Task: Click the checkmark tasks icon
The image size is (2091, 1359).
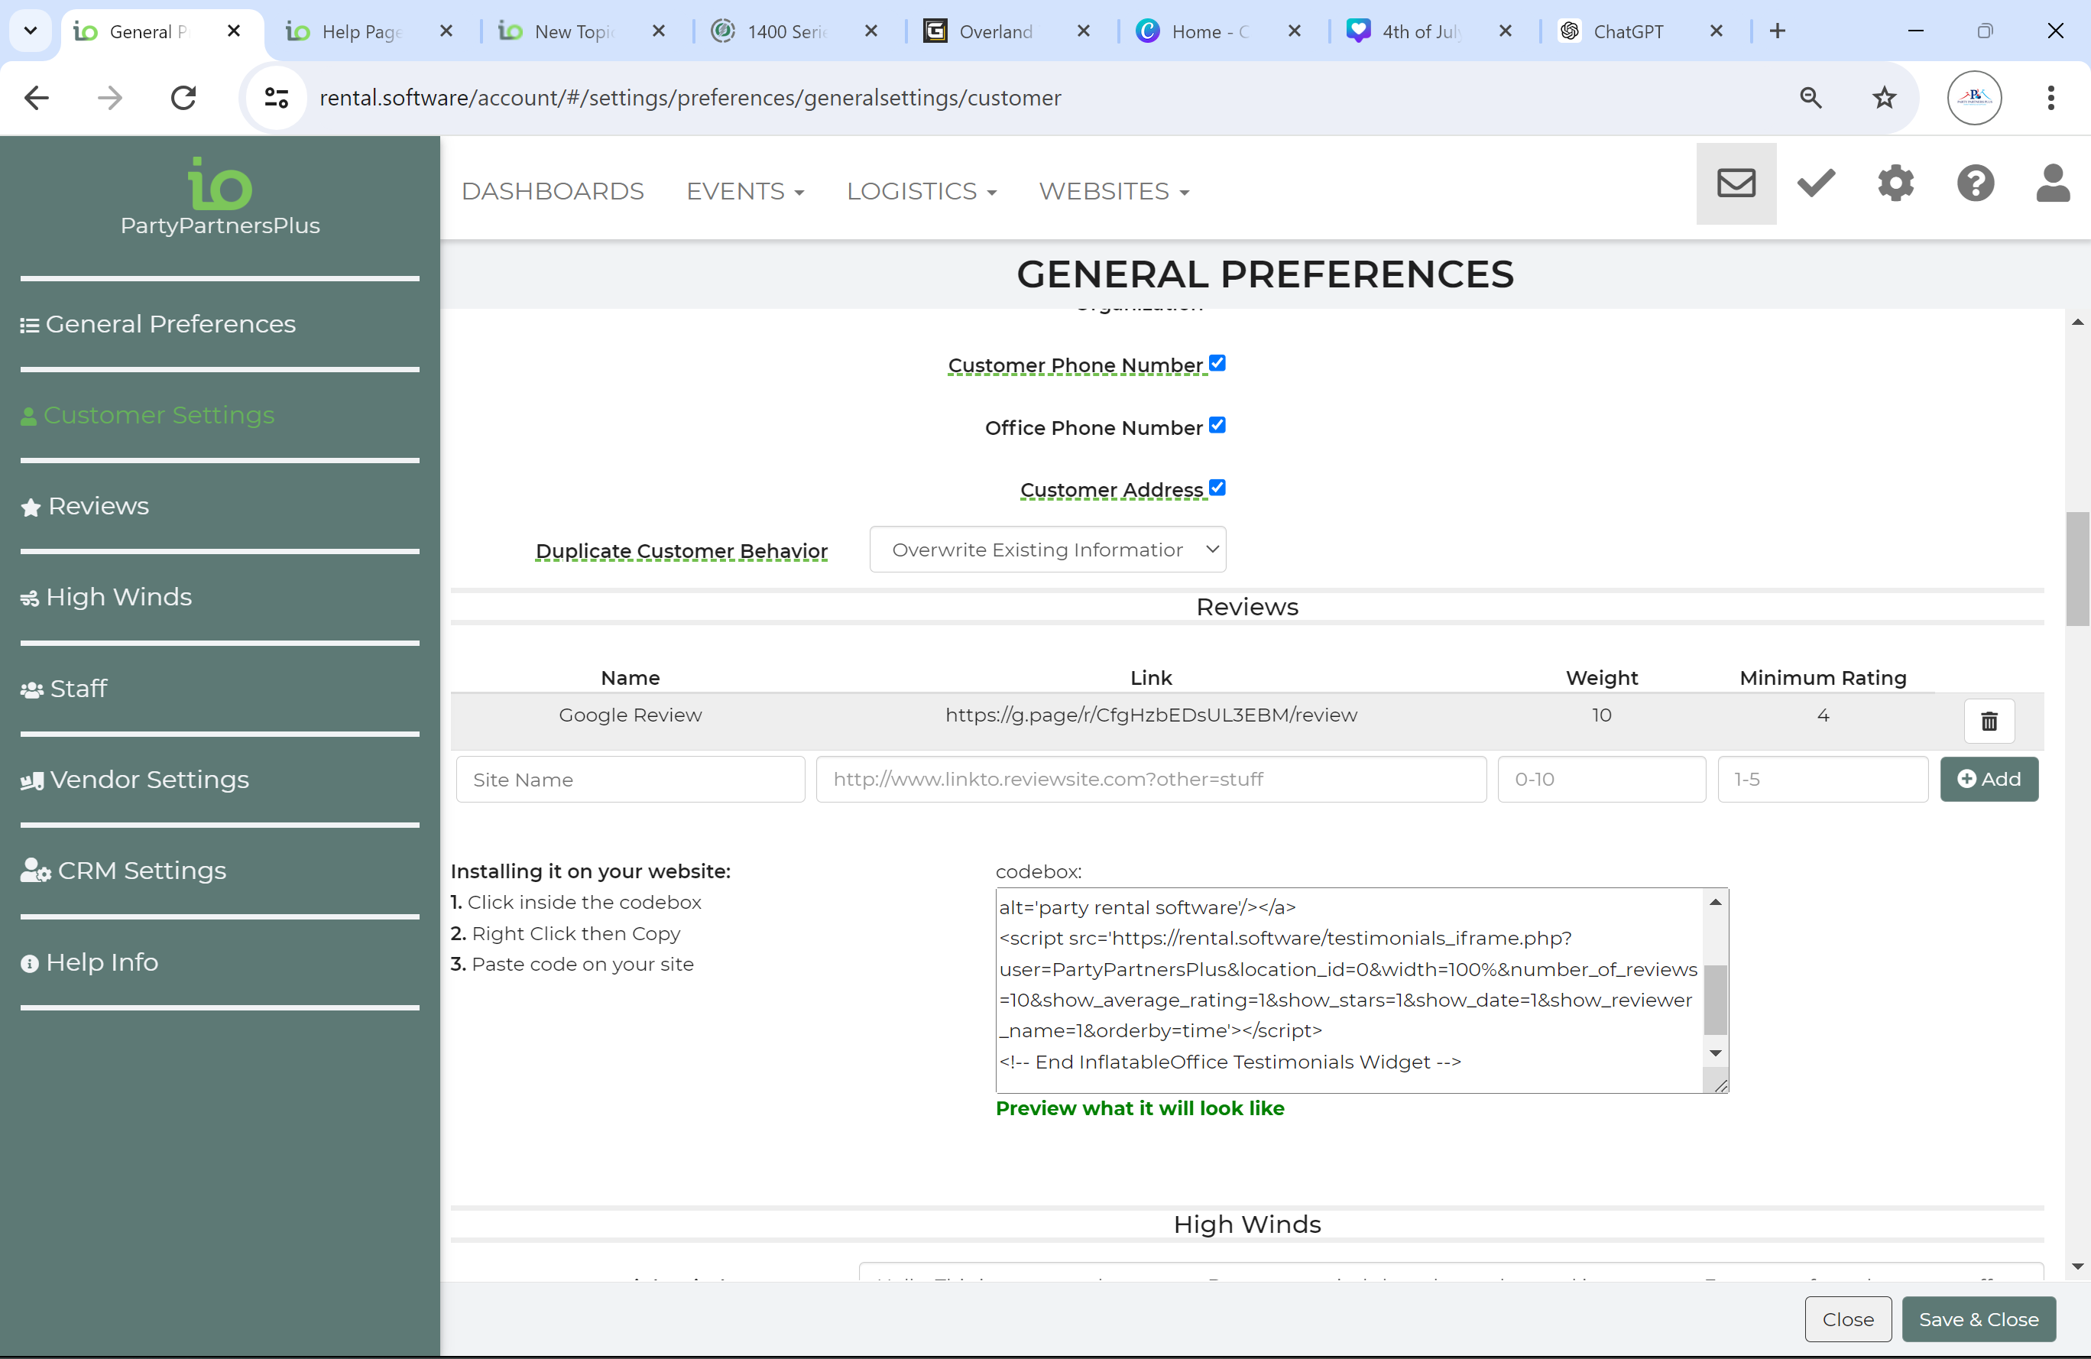Action: coord(1815,183)
